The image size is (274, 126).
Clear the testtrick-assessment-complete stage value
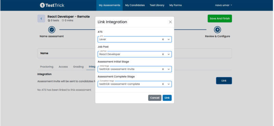pos(163,84)
